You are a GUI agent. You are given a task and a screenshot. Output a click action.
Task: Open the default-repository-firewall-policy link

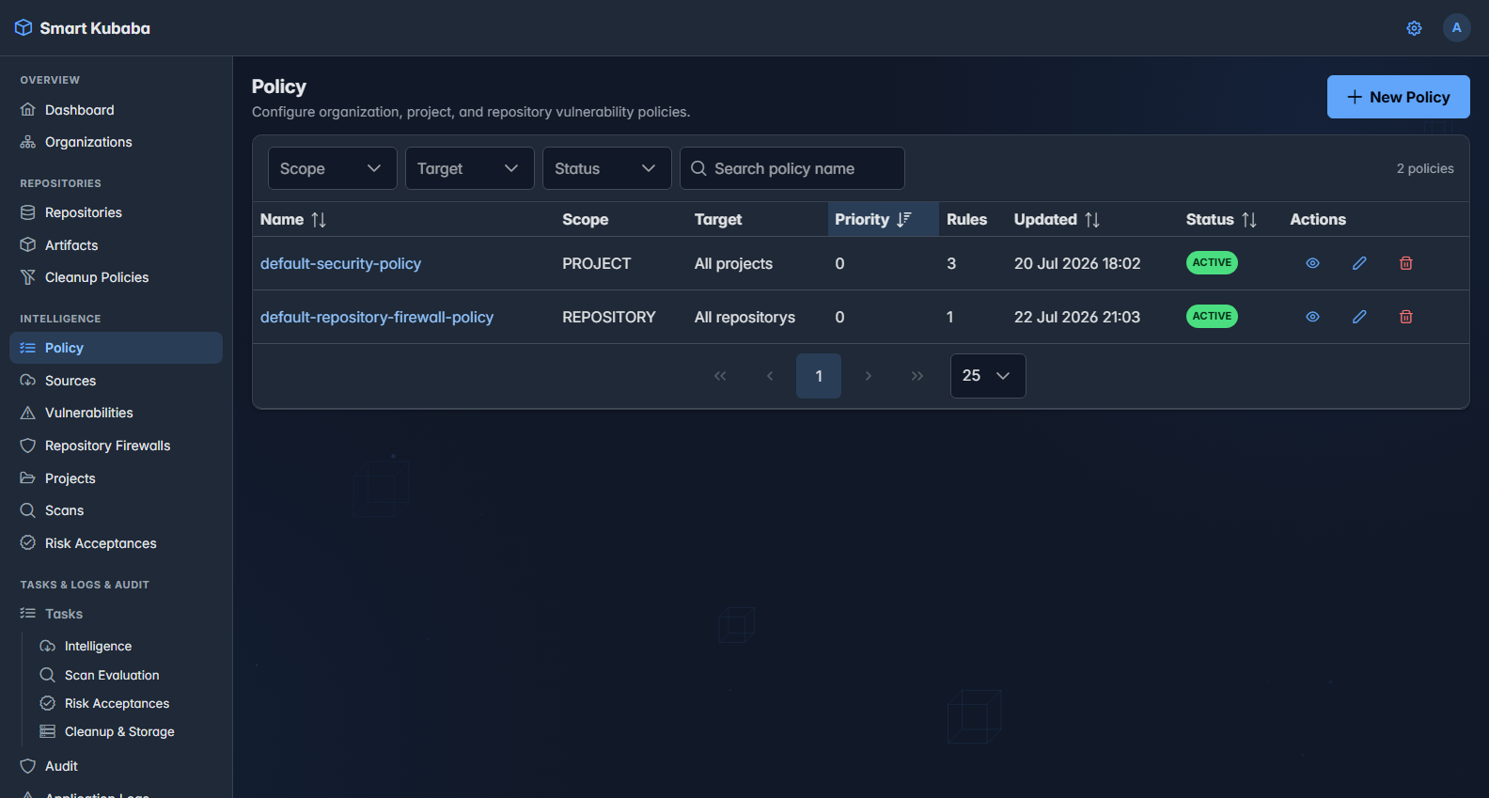[377, 317]
